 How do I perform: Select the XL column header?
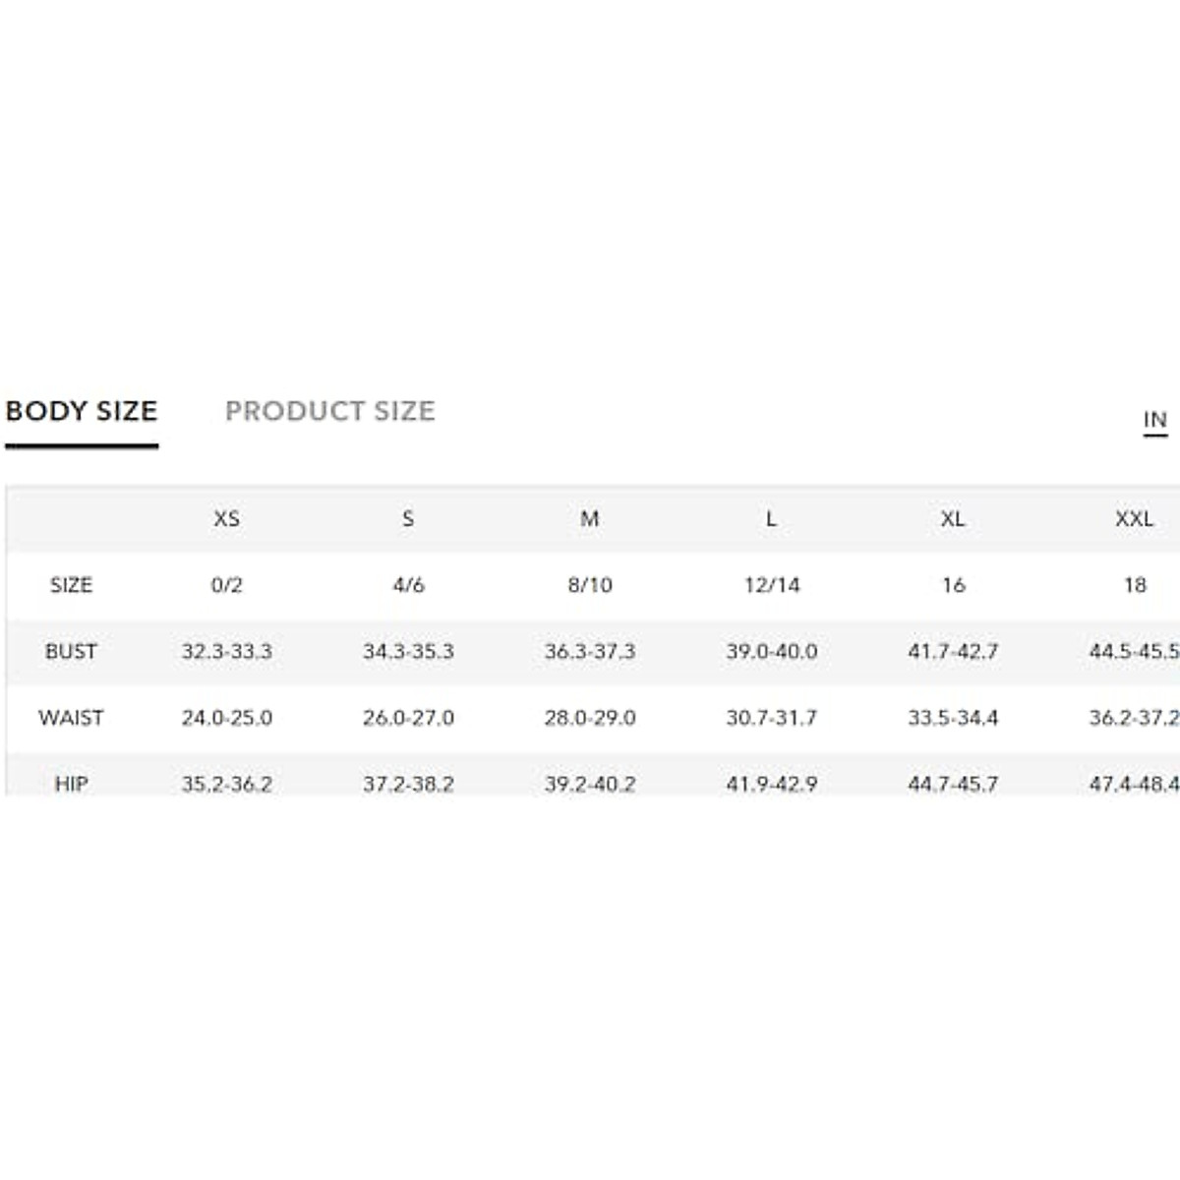952,519
